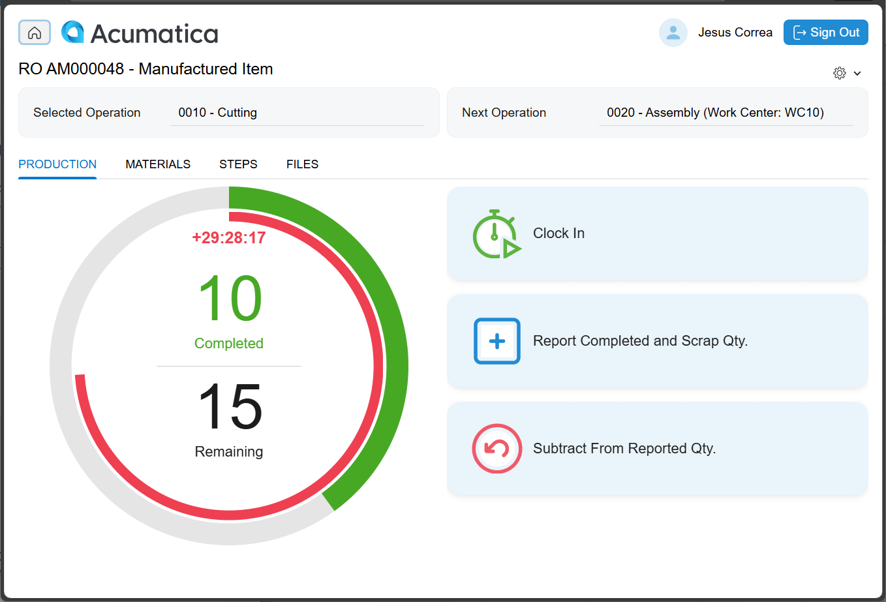This screenshot has height=602, width=886.
Task: Expand the chevron beside the gear
Action: pos(857,74)
